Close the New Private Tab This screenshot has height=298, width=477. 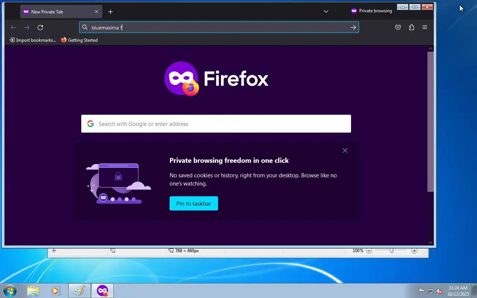click(97, 12)
